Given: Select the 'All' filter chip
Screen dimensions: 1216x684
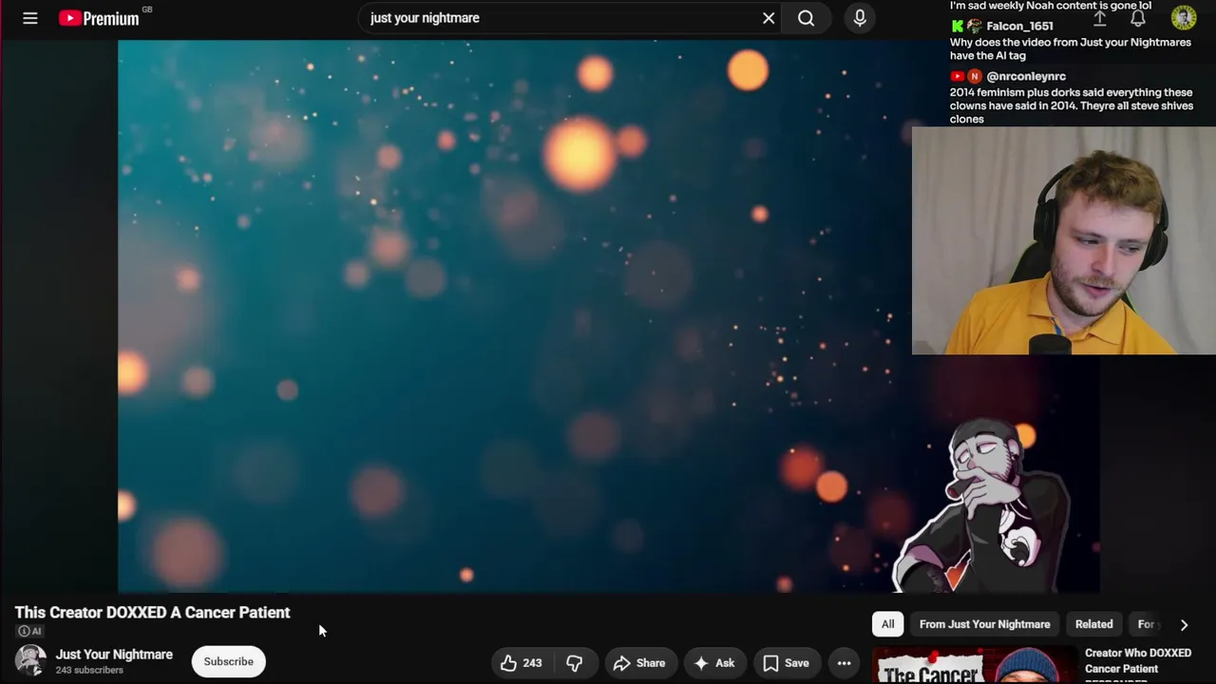Looking at the screenshot, I should pos(887,624).
